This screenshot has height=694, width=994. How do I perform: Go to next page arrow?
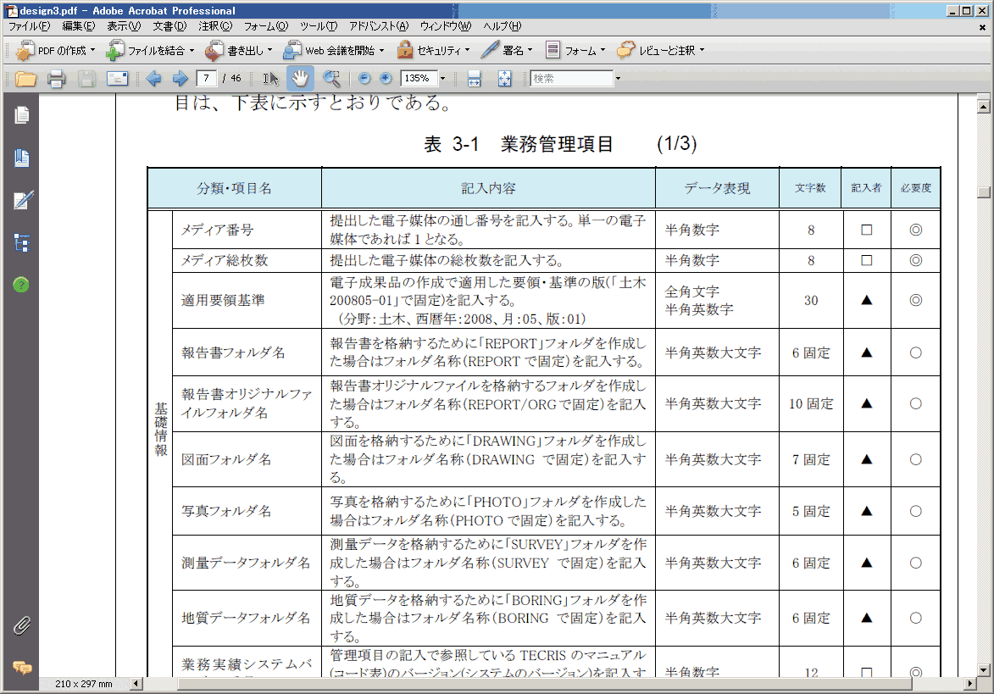pyautogui.click(x=180, y=79)
